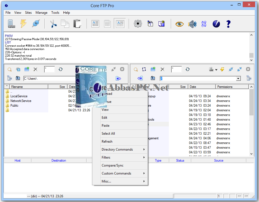Screen dimensions: 259x202
Task: Expand Filters submenu
Action: click(124, 157)
